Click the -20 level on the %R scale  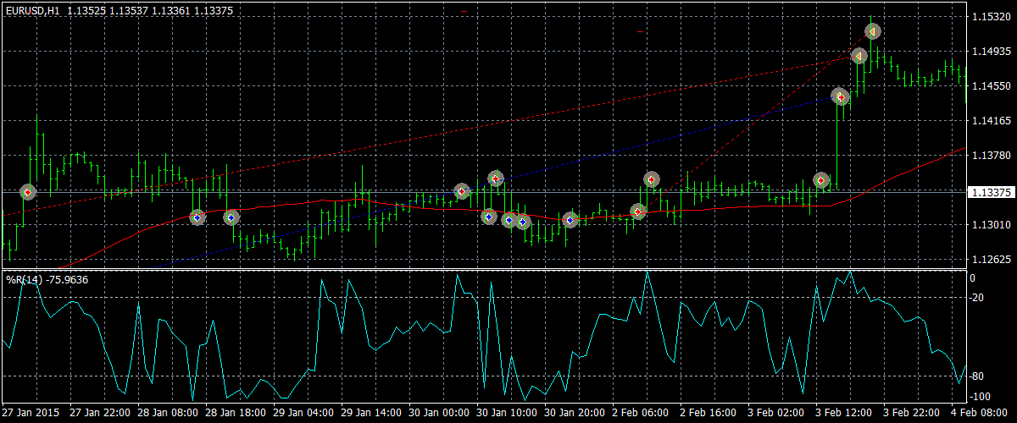click(978, 297)
